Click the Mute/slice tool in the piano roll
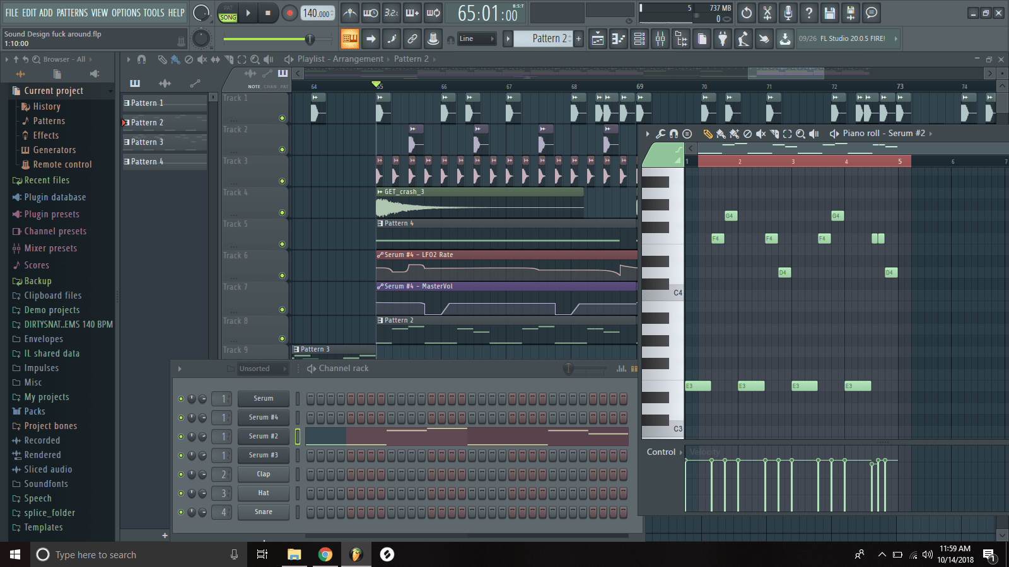The width and height of the screenshot is (1009, 567). (x=761, y=134)
